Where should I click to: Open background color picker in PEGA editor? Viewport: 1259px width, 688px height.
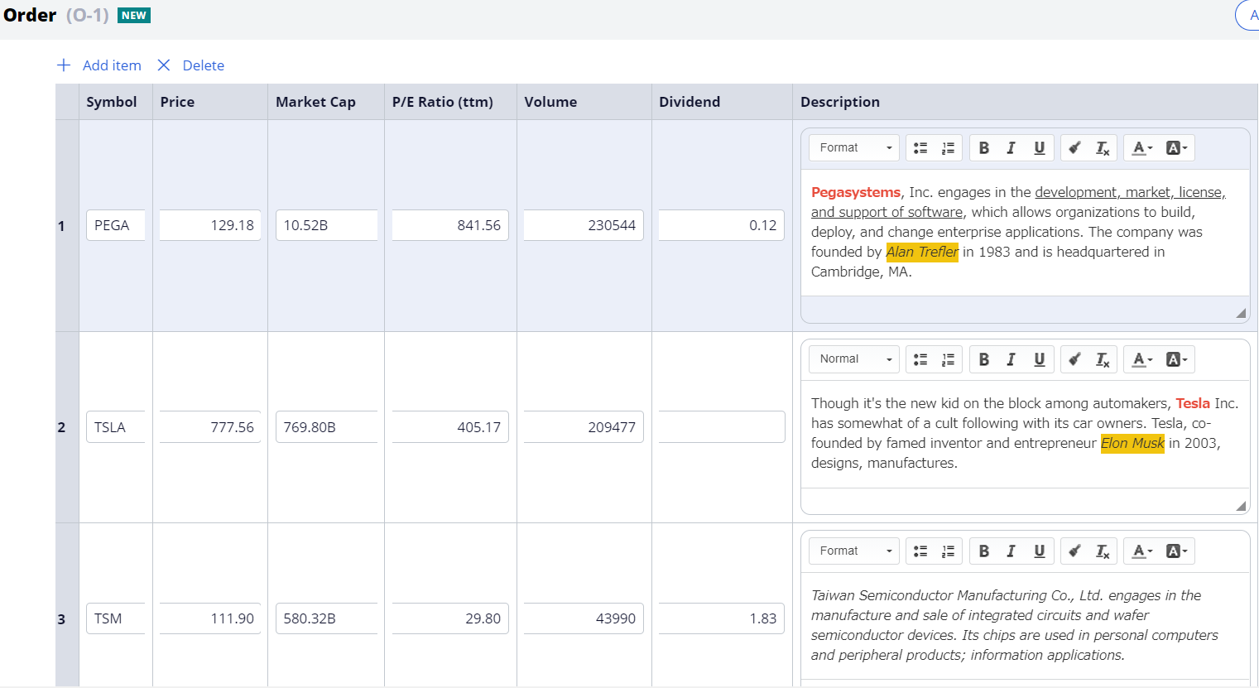click(1176, 148)
